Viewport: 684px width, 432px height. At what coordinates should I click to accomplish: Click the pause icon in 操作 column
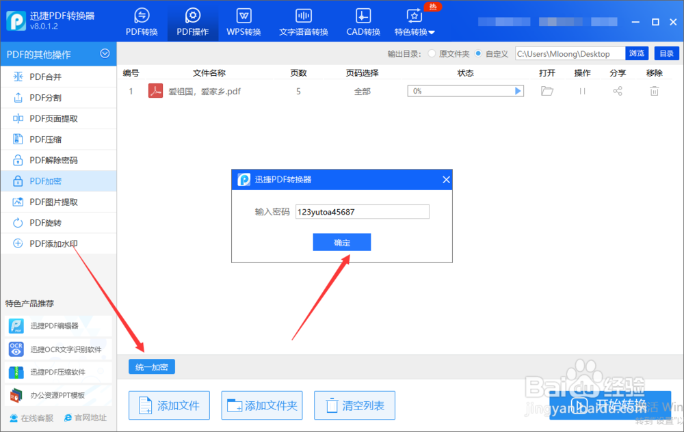pos(582,91)
